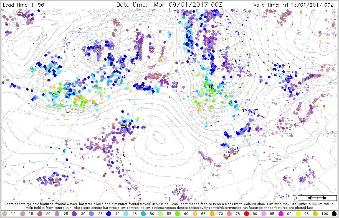Select the '85' wind speed legend label
This screenshot has height=218, width=339.
coord(273,214)
